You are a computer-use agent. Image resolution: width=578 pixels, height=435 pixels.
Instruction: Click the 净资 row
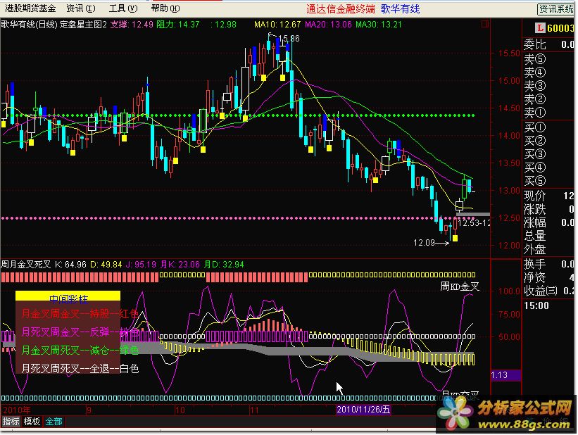[548, 277]
